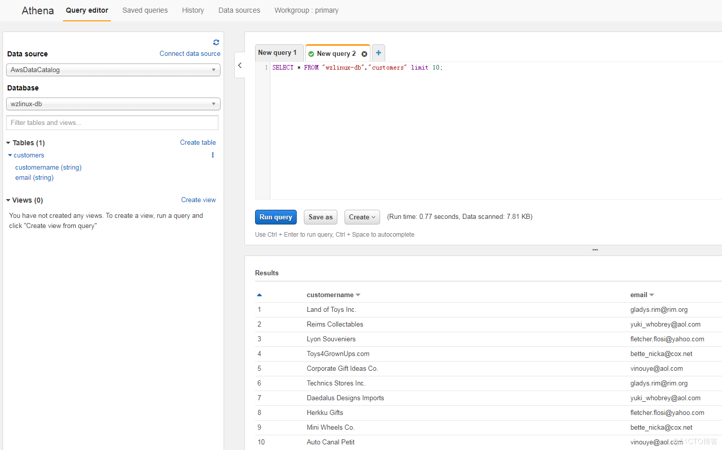Sort results by row number arrow
This screenshot has width=722, height=450.
click(259, 295)
